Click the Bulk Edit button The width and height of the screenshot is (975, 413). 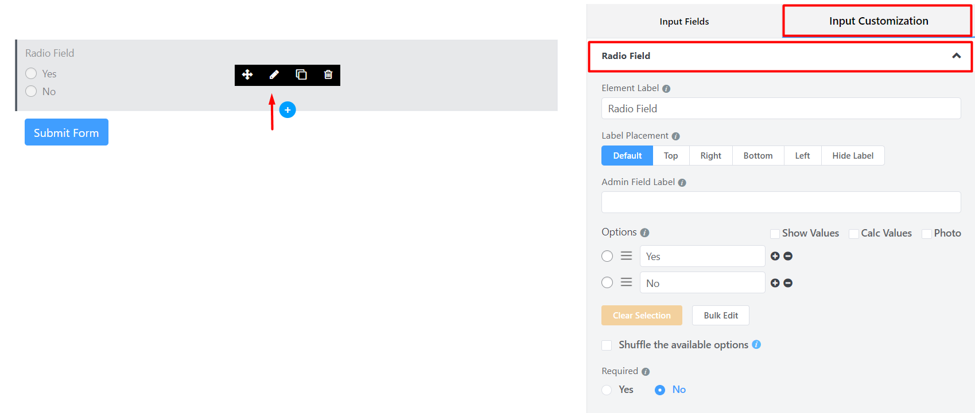720,316
